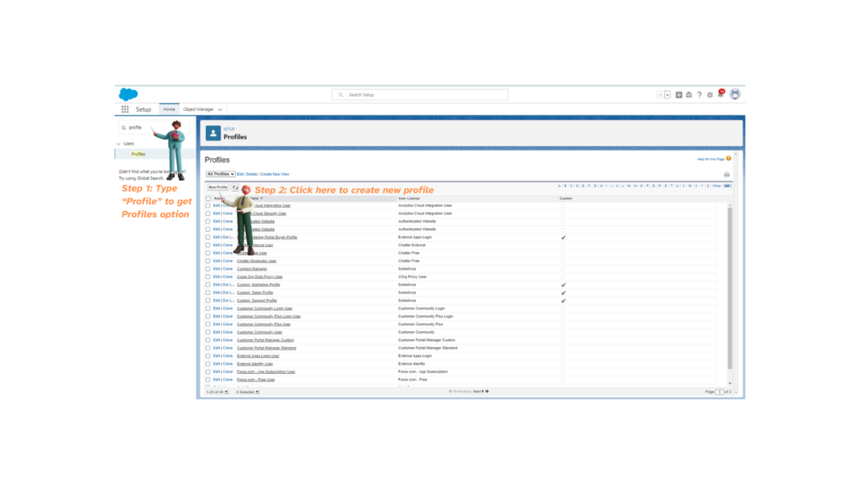Click the user avatar icon
This screenshot has width=860, height=484.
[x=735, y=94]
